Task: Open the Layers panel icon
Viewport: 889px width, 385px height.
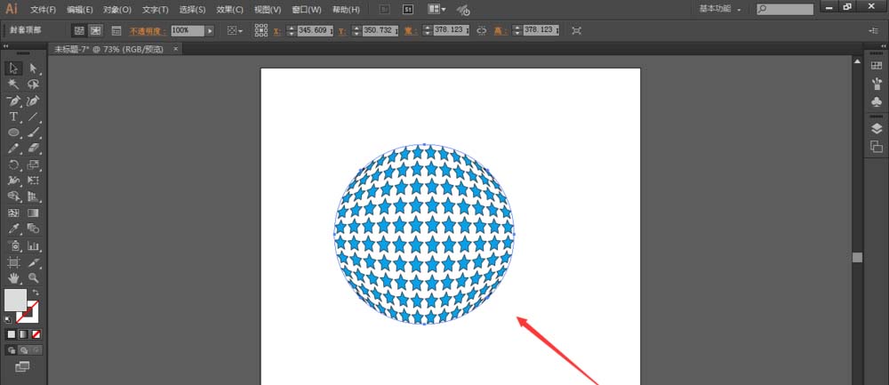Action: click(876, 129)
